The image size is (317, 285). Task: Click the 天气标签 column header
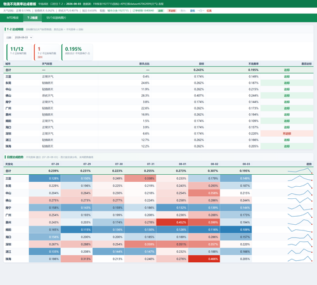click(x=47, y=63)
